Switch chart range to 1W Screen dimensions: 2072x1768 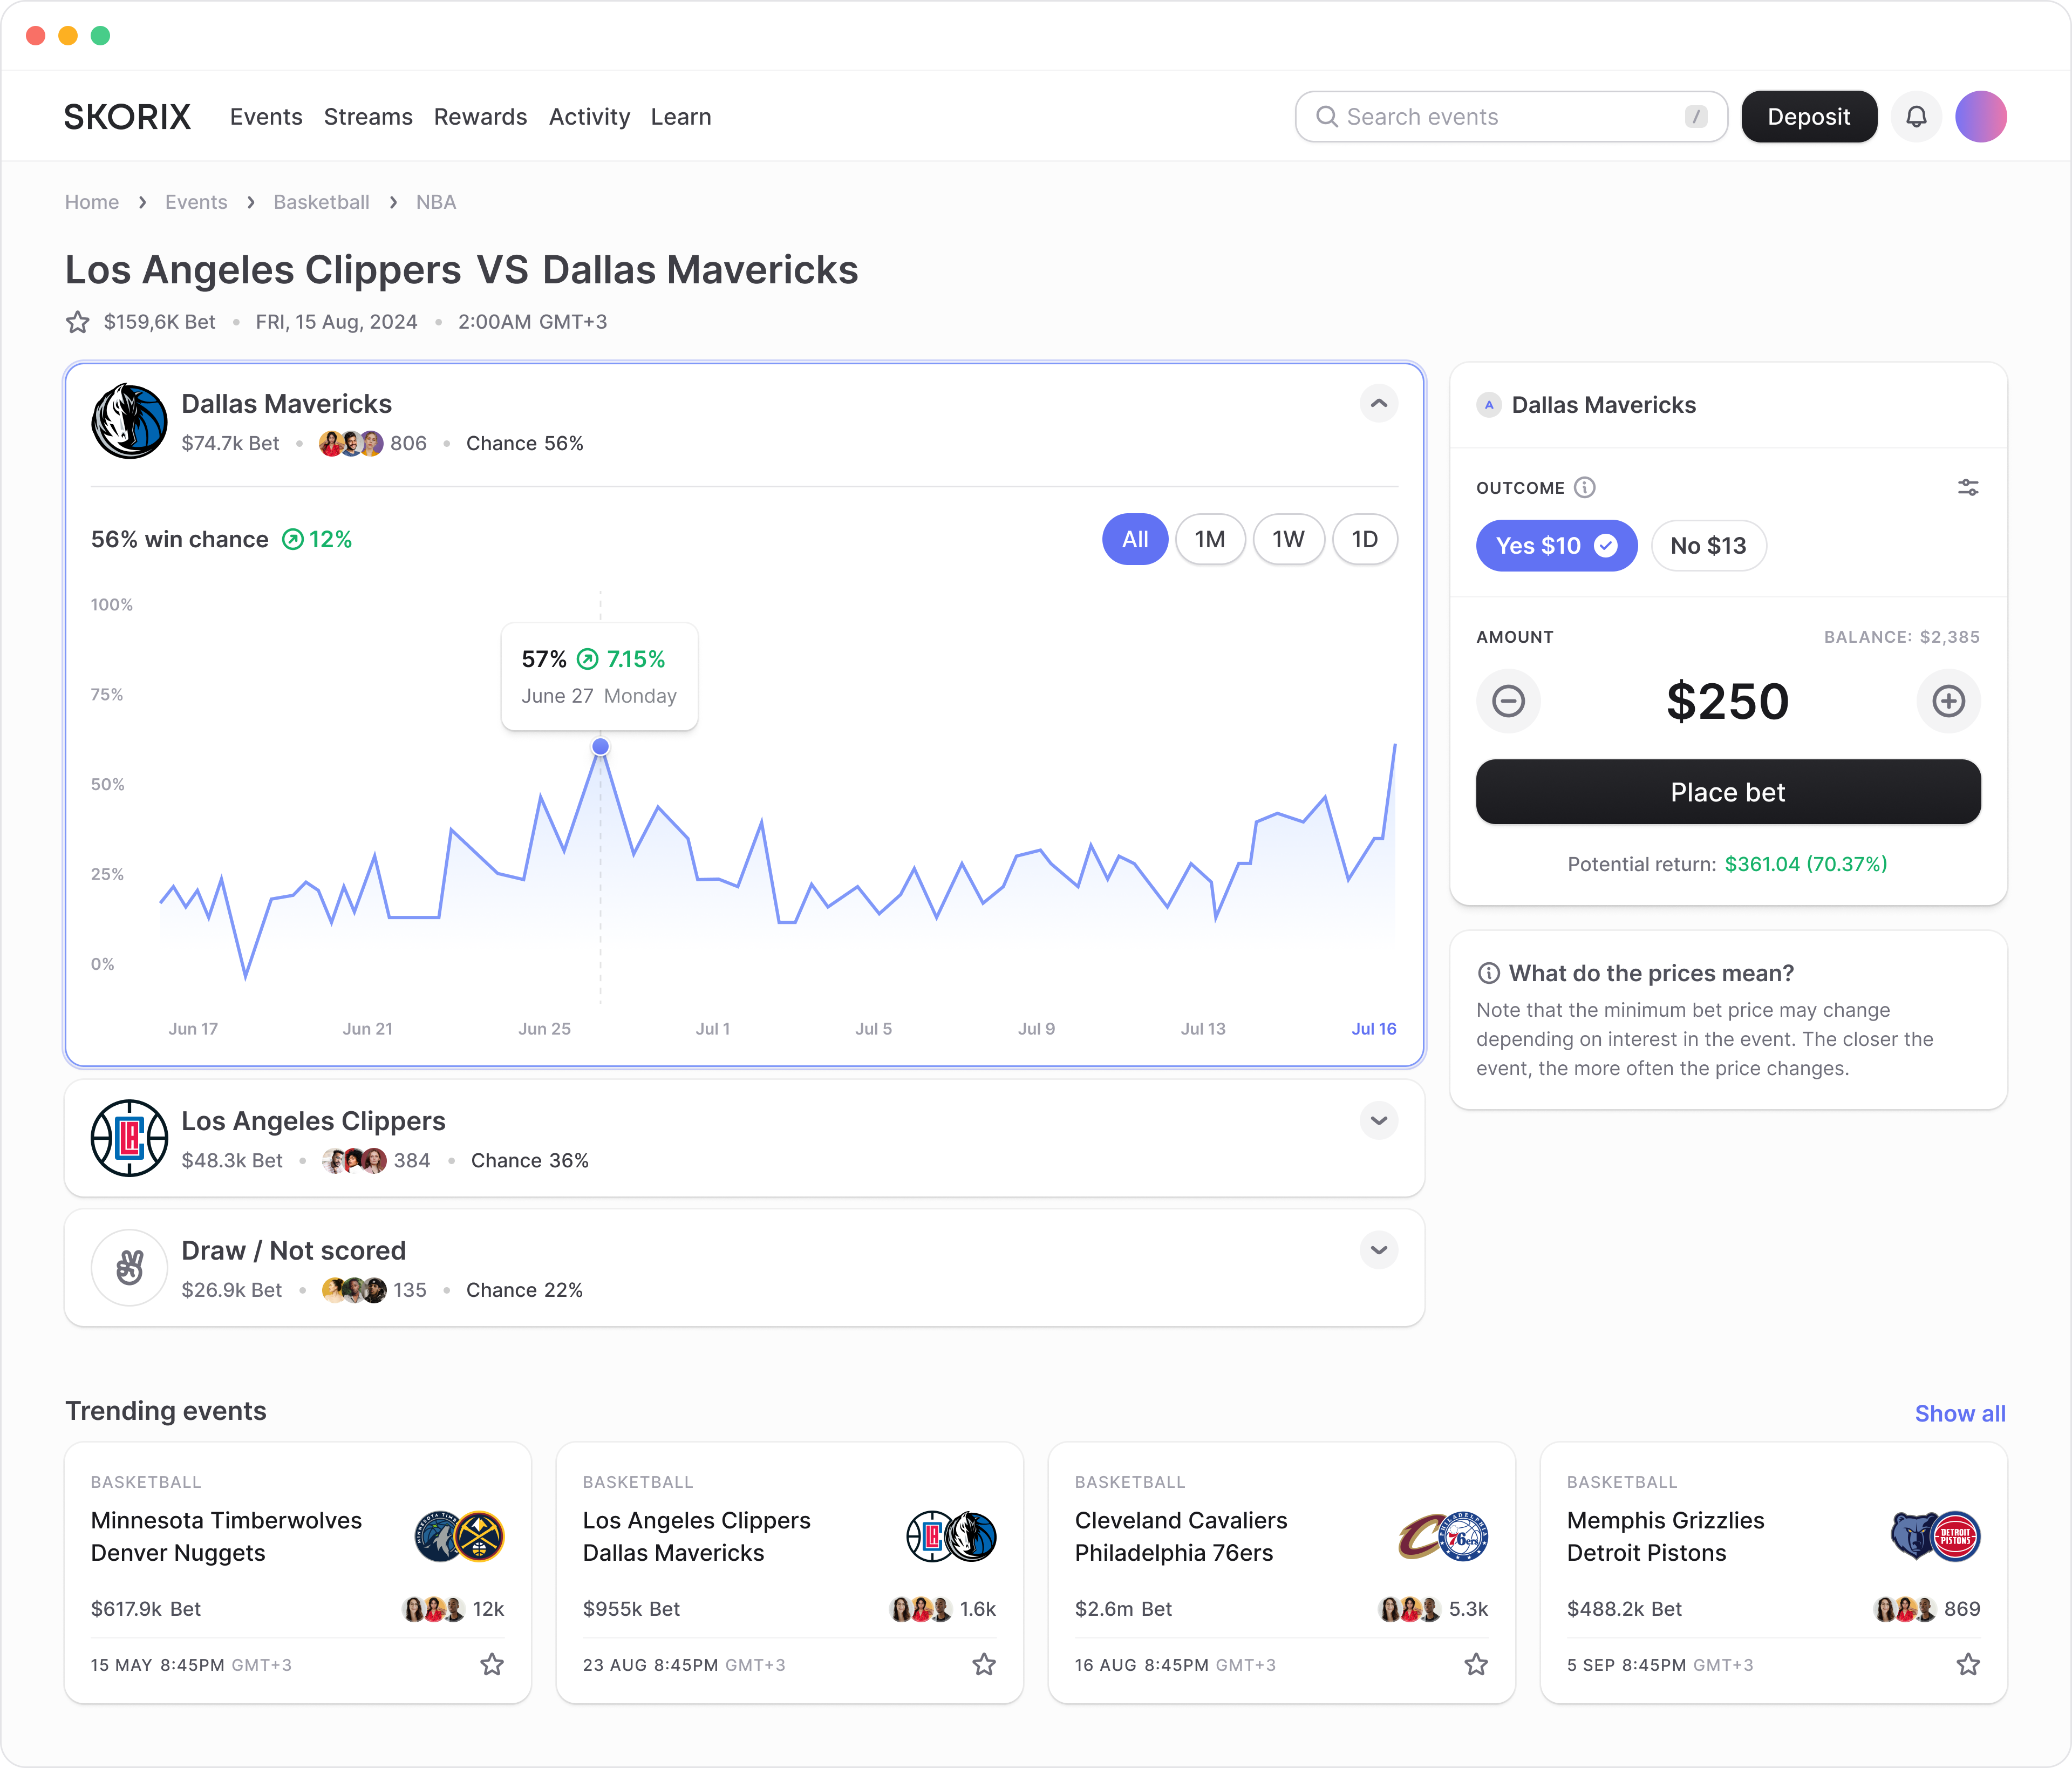[1288, 540]
